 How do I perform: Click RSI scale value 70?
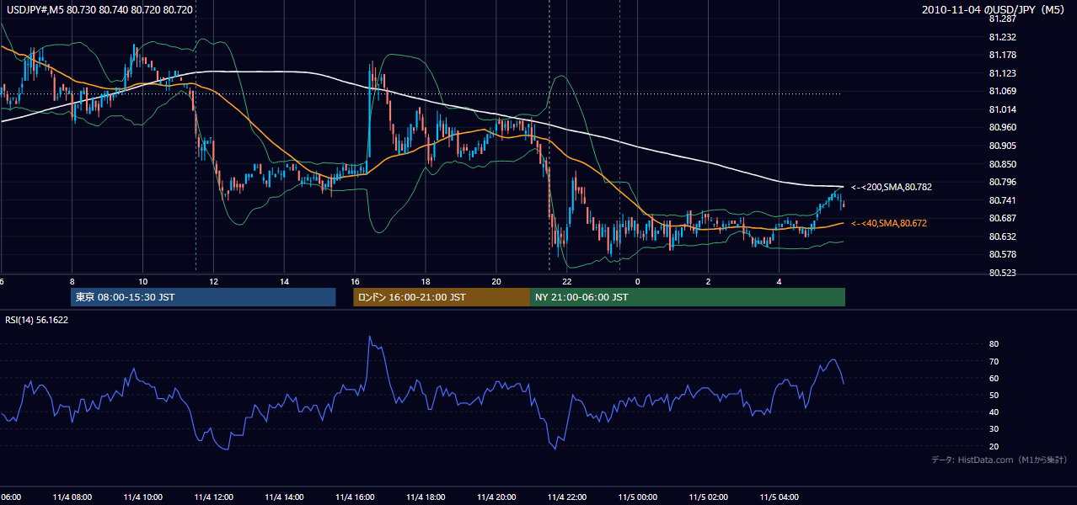994,361
